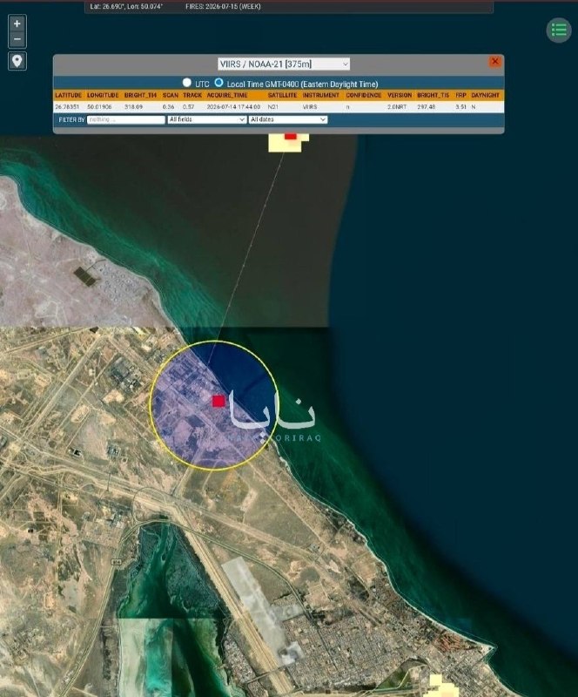The height and width of the screenshot is (697, 578).
Task: Close the fire data table panel
Action: pos(494,62)
